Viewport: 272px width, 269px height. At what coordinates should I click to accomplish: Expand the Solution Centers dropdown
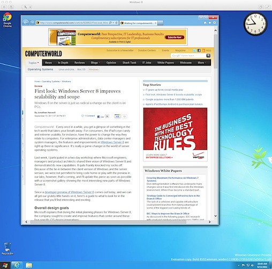pos(148,50)
